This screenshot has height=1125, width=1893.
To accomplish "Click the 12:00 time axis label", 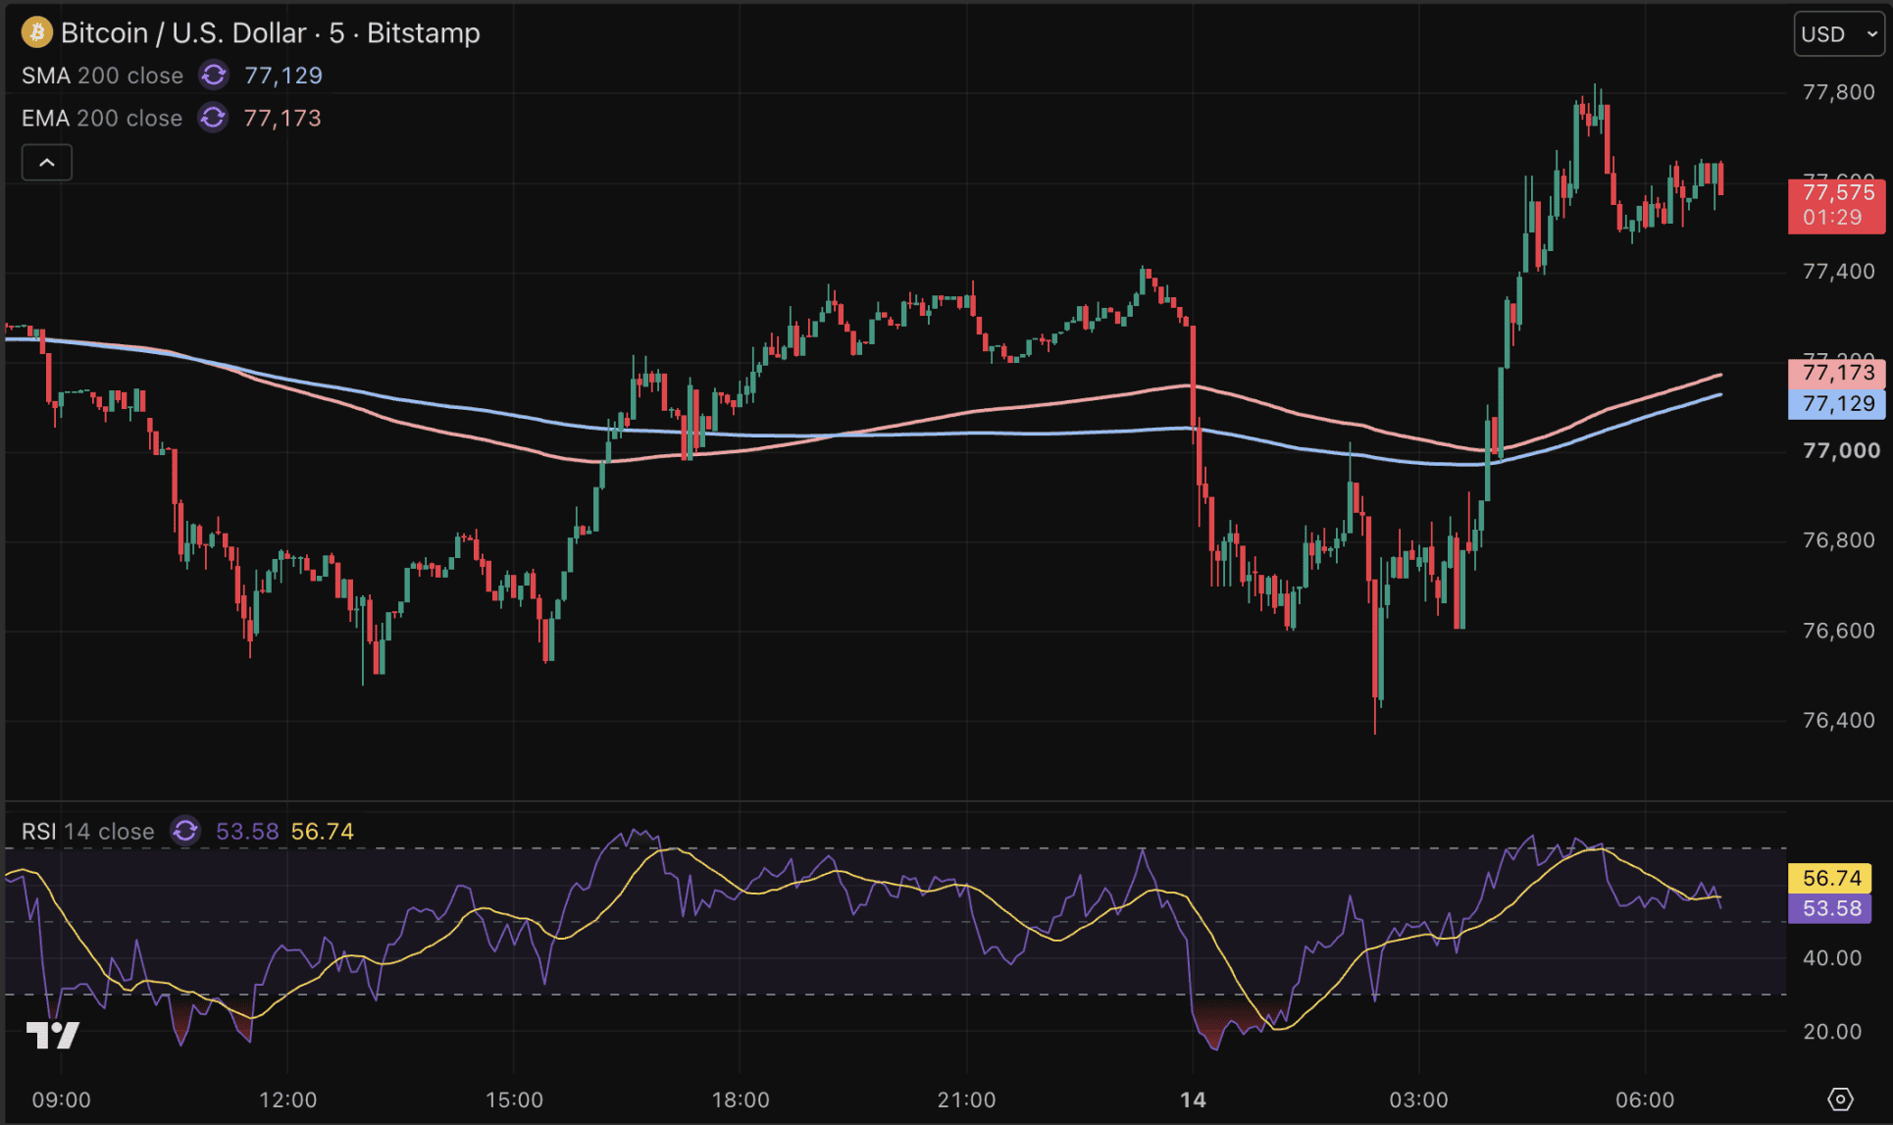I will click(x=287, y=1100).
